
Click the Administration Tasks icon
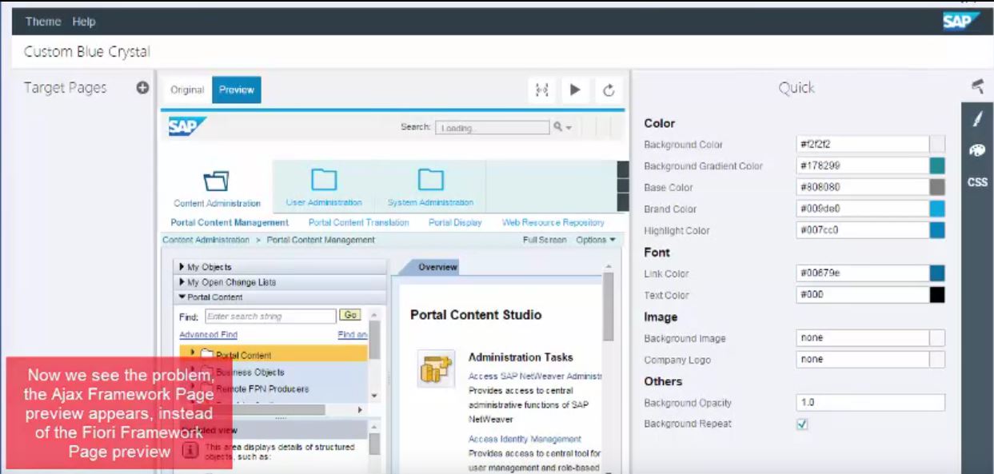(x=436, y=369)
